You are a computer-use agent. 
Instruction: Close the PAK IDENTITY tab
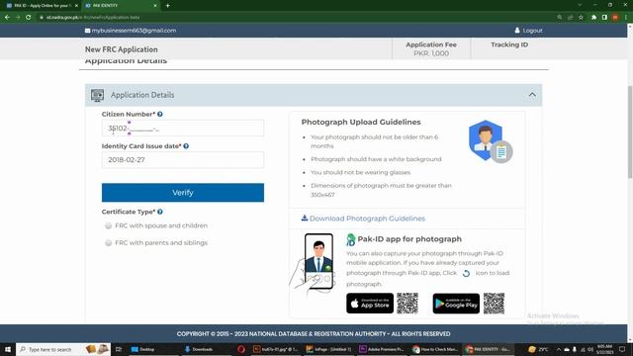tap(155, 6)
